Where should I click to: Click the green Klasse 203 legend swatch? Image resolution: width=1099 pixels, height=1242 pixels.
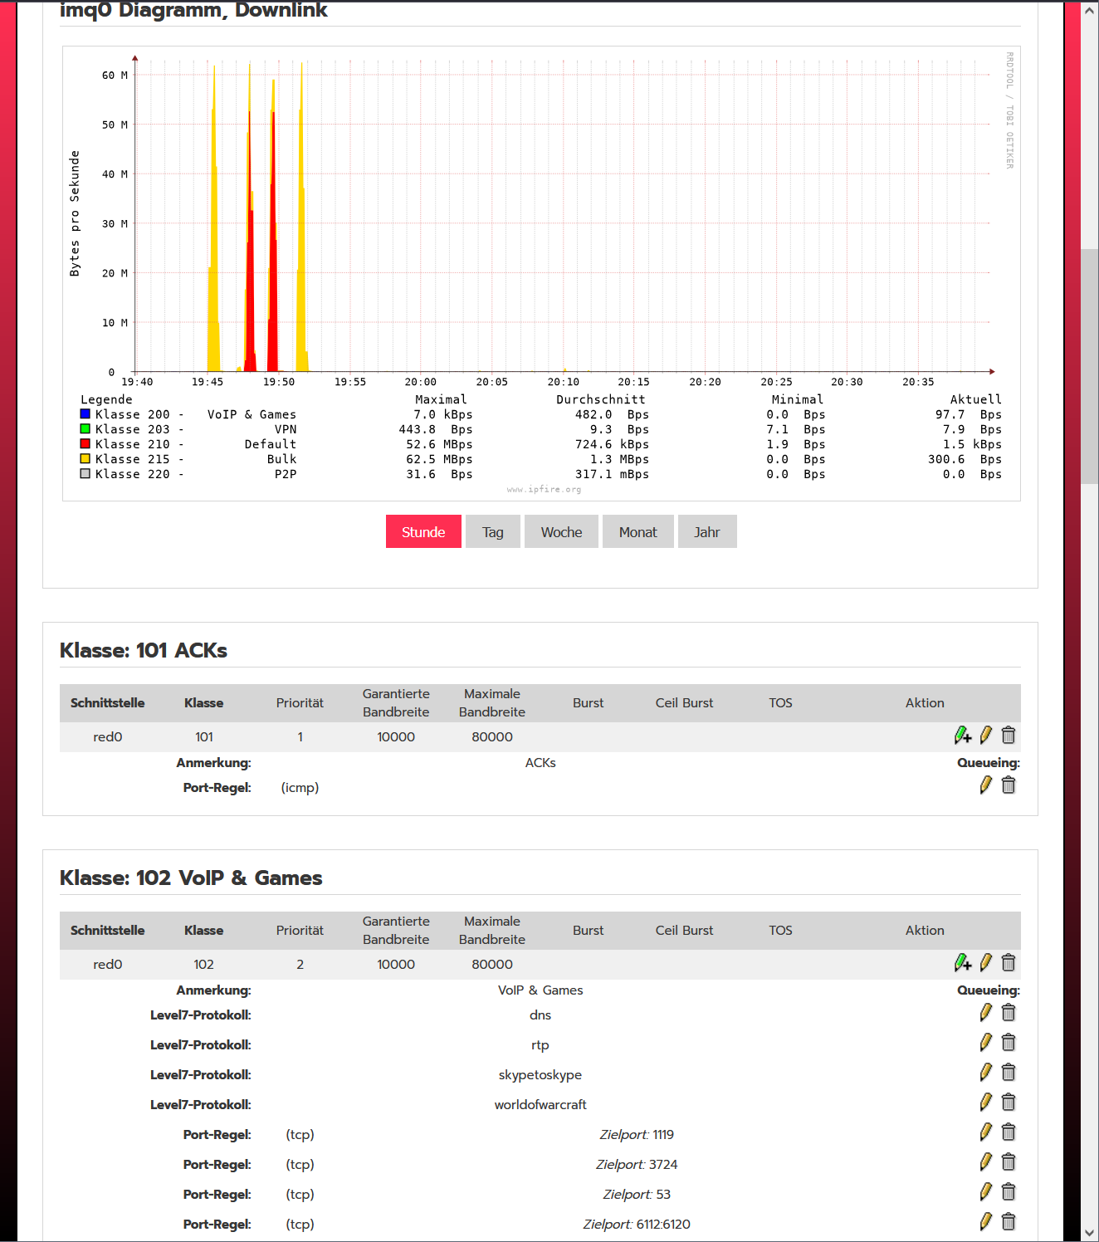pyautogui.click(x=85, y=428)
